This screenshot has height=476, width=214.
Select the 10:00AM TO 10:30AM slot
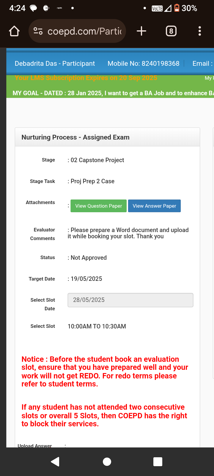tap(97, 326)
